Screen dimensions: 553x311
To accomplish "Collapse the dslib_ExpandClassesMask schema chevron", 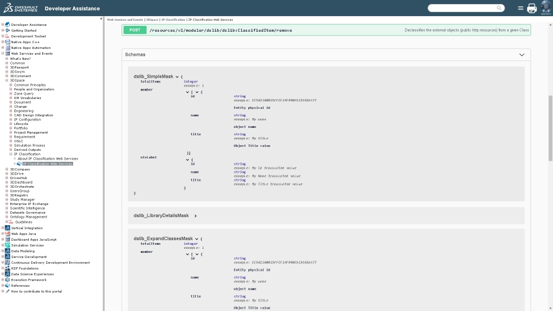I will (197, 238).
